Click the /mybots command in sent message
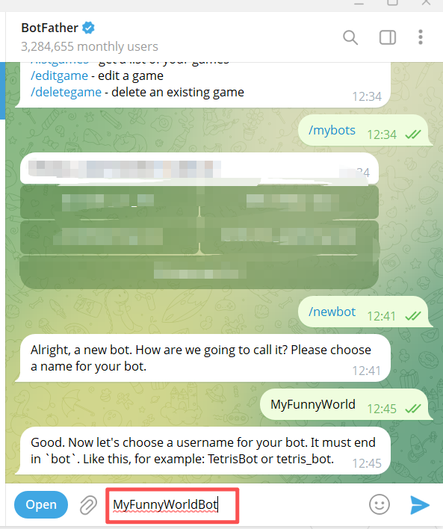The image size is (443, 529). (x=332, y=130)
